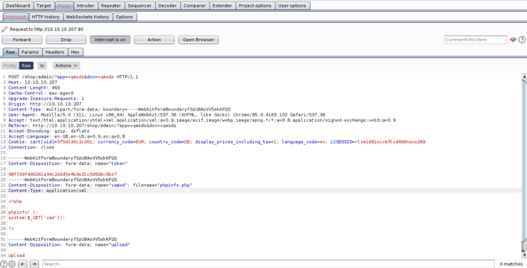Click the 0 matches label
Image resolution: width=527 pixels, height=268 pixels.
511,264
